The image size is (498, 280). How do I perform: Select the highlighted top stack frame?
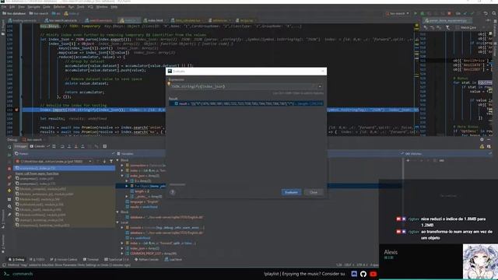[65, 168]
